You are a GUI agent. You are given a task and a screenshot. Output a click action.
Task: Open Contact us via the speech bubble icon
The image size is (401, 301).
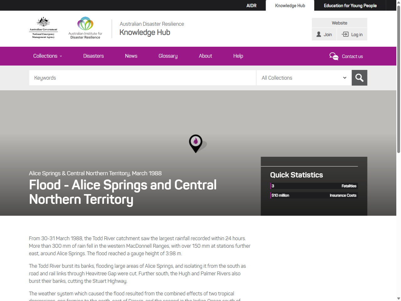334,56
